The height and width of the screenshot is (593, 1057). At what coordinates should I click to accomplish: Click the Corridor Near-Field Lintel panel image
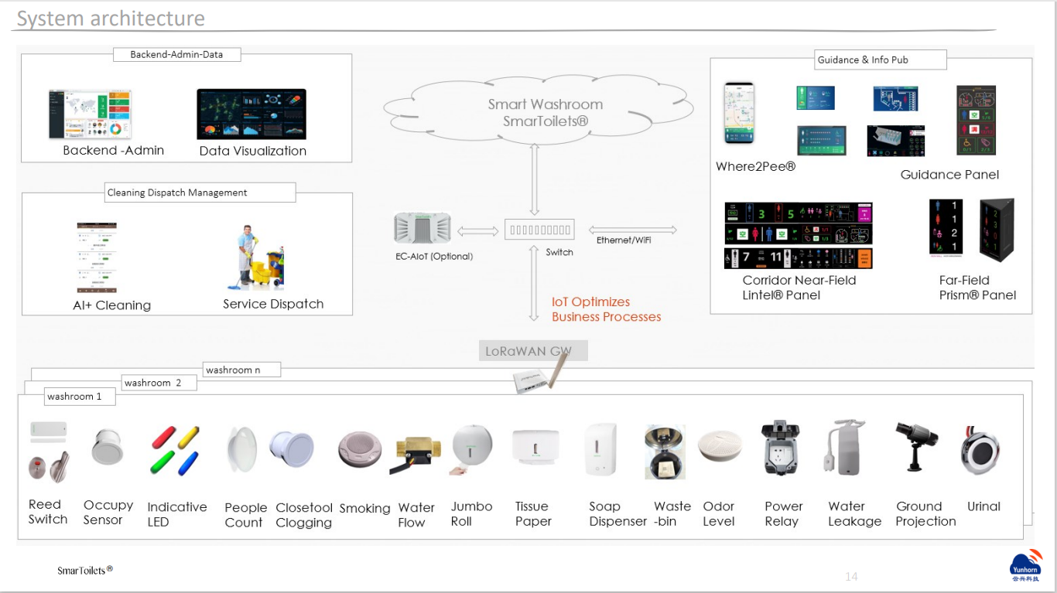[x=799, y=236]
